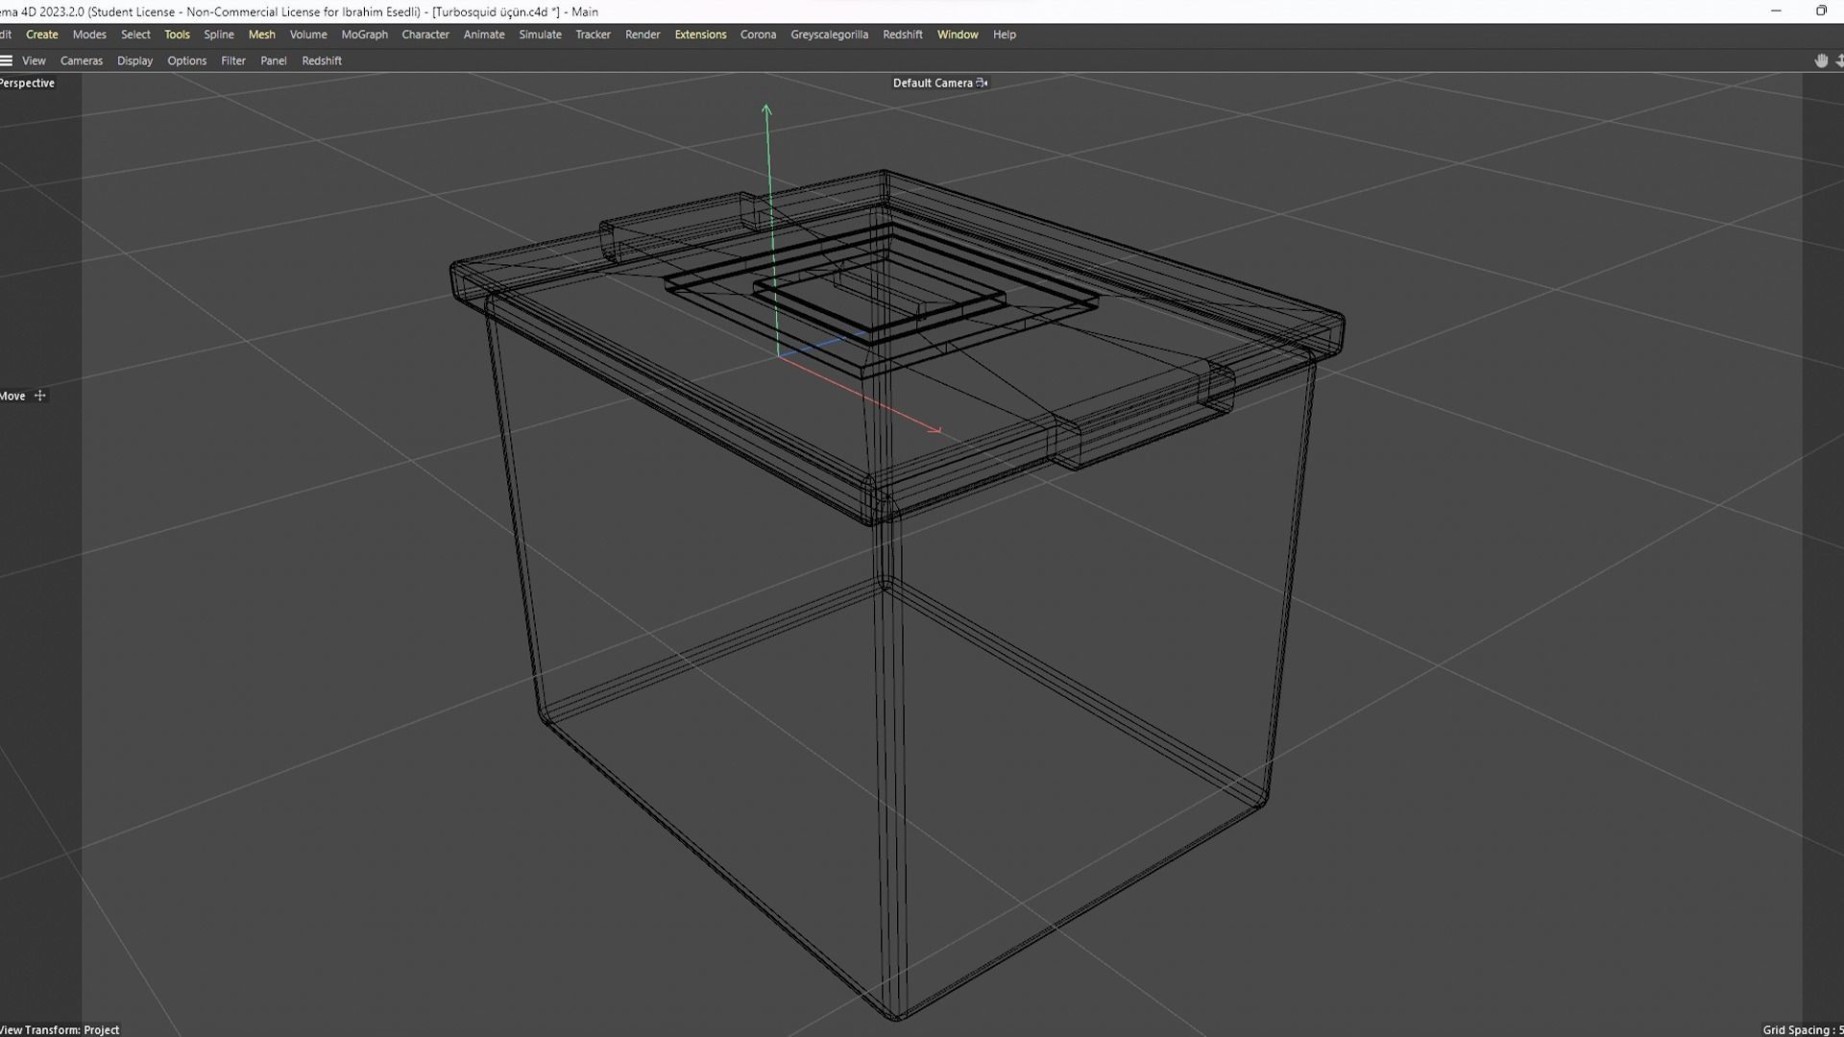The height and width of the screenshot is (1037, 1844).
Task: Open the Render menu
Action: pos(643,35)
